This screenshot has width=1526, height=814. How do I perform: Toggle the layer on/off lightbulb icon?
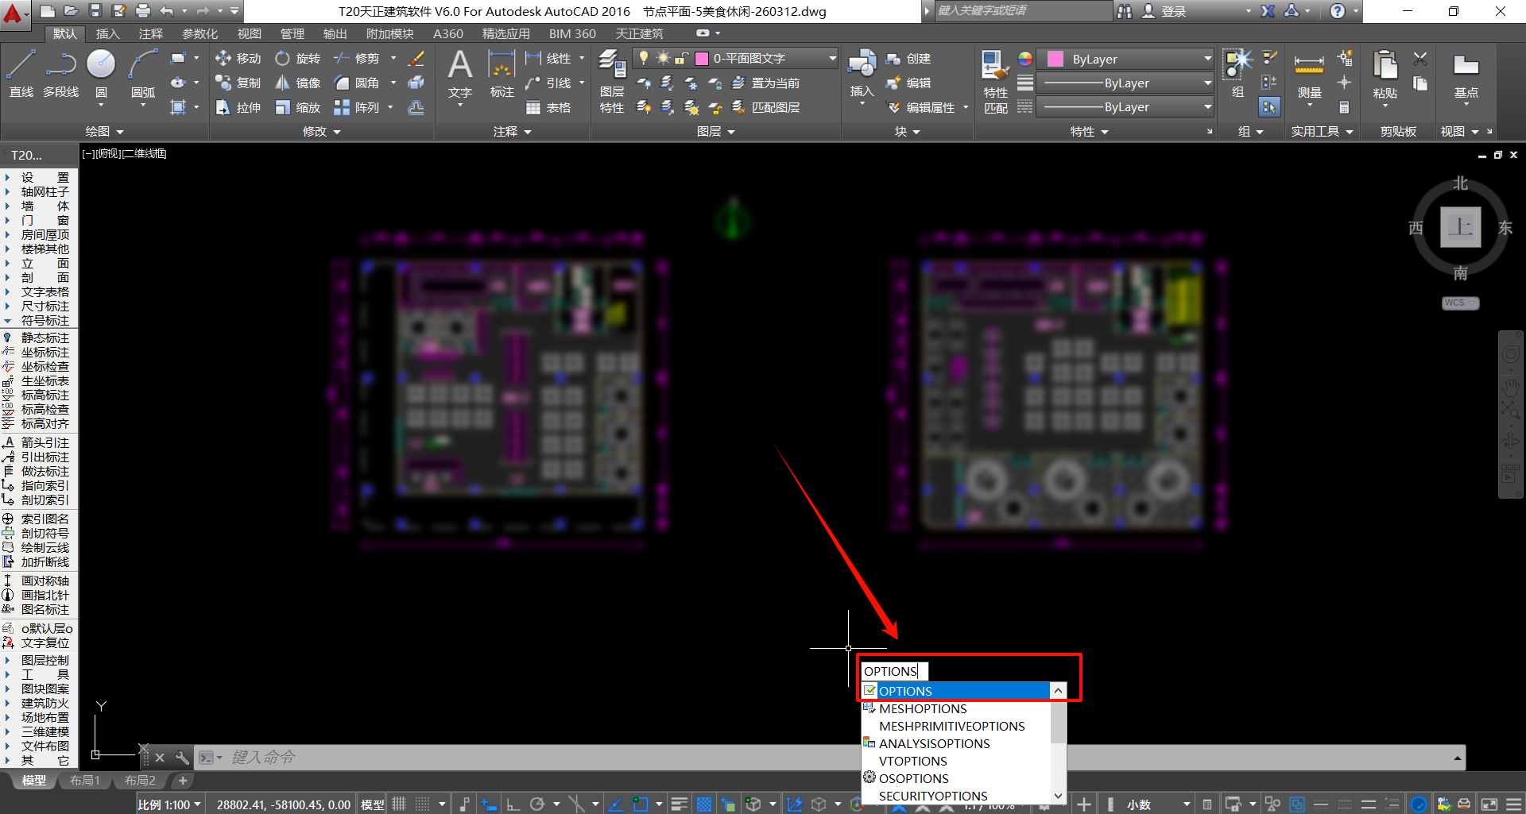tap(644, 58)
